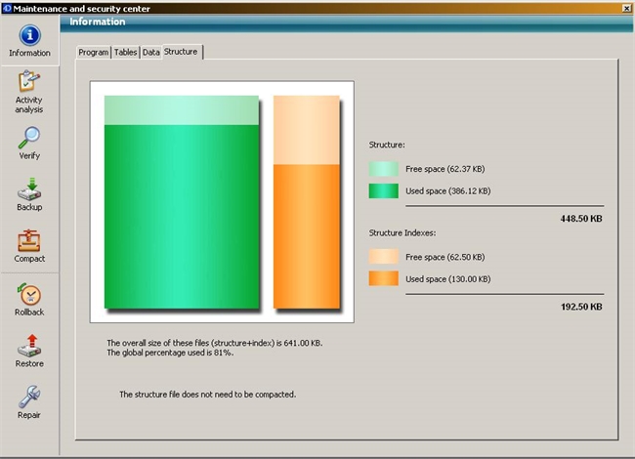Close the Maintenance and security center window
The image size is (635, 459).
tap(625, 7)
